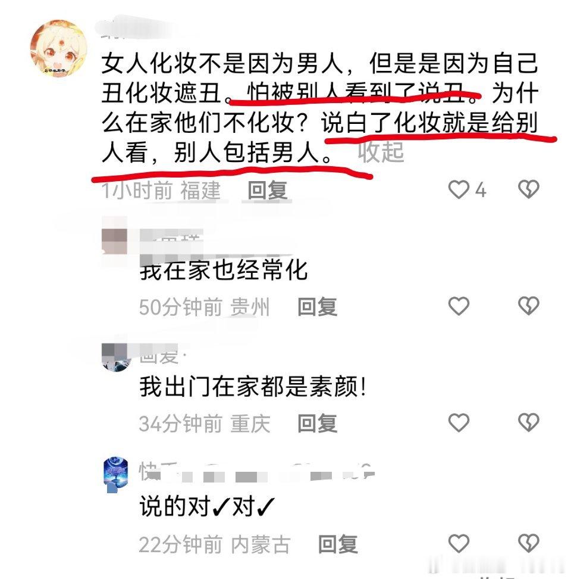Like the 重庆 素颜 comment
Viewport: 571px width, 579px height.
click(x=459, y=422)
